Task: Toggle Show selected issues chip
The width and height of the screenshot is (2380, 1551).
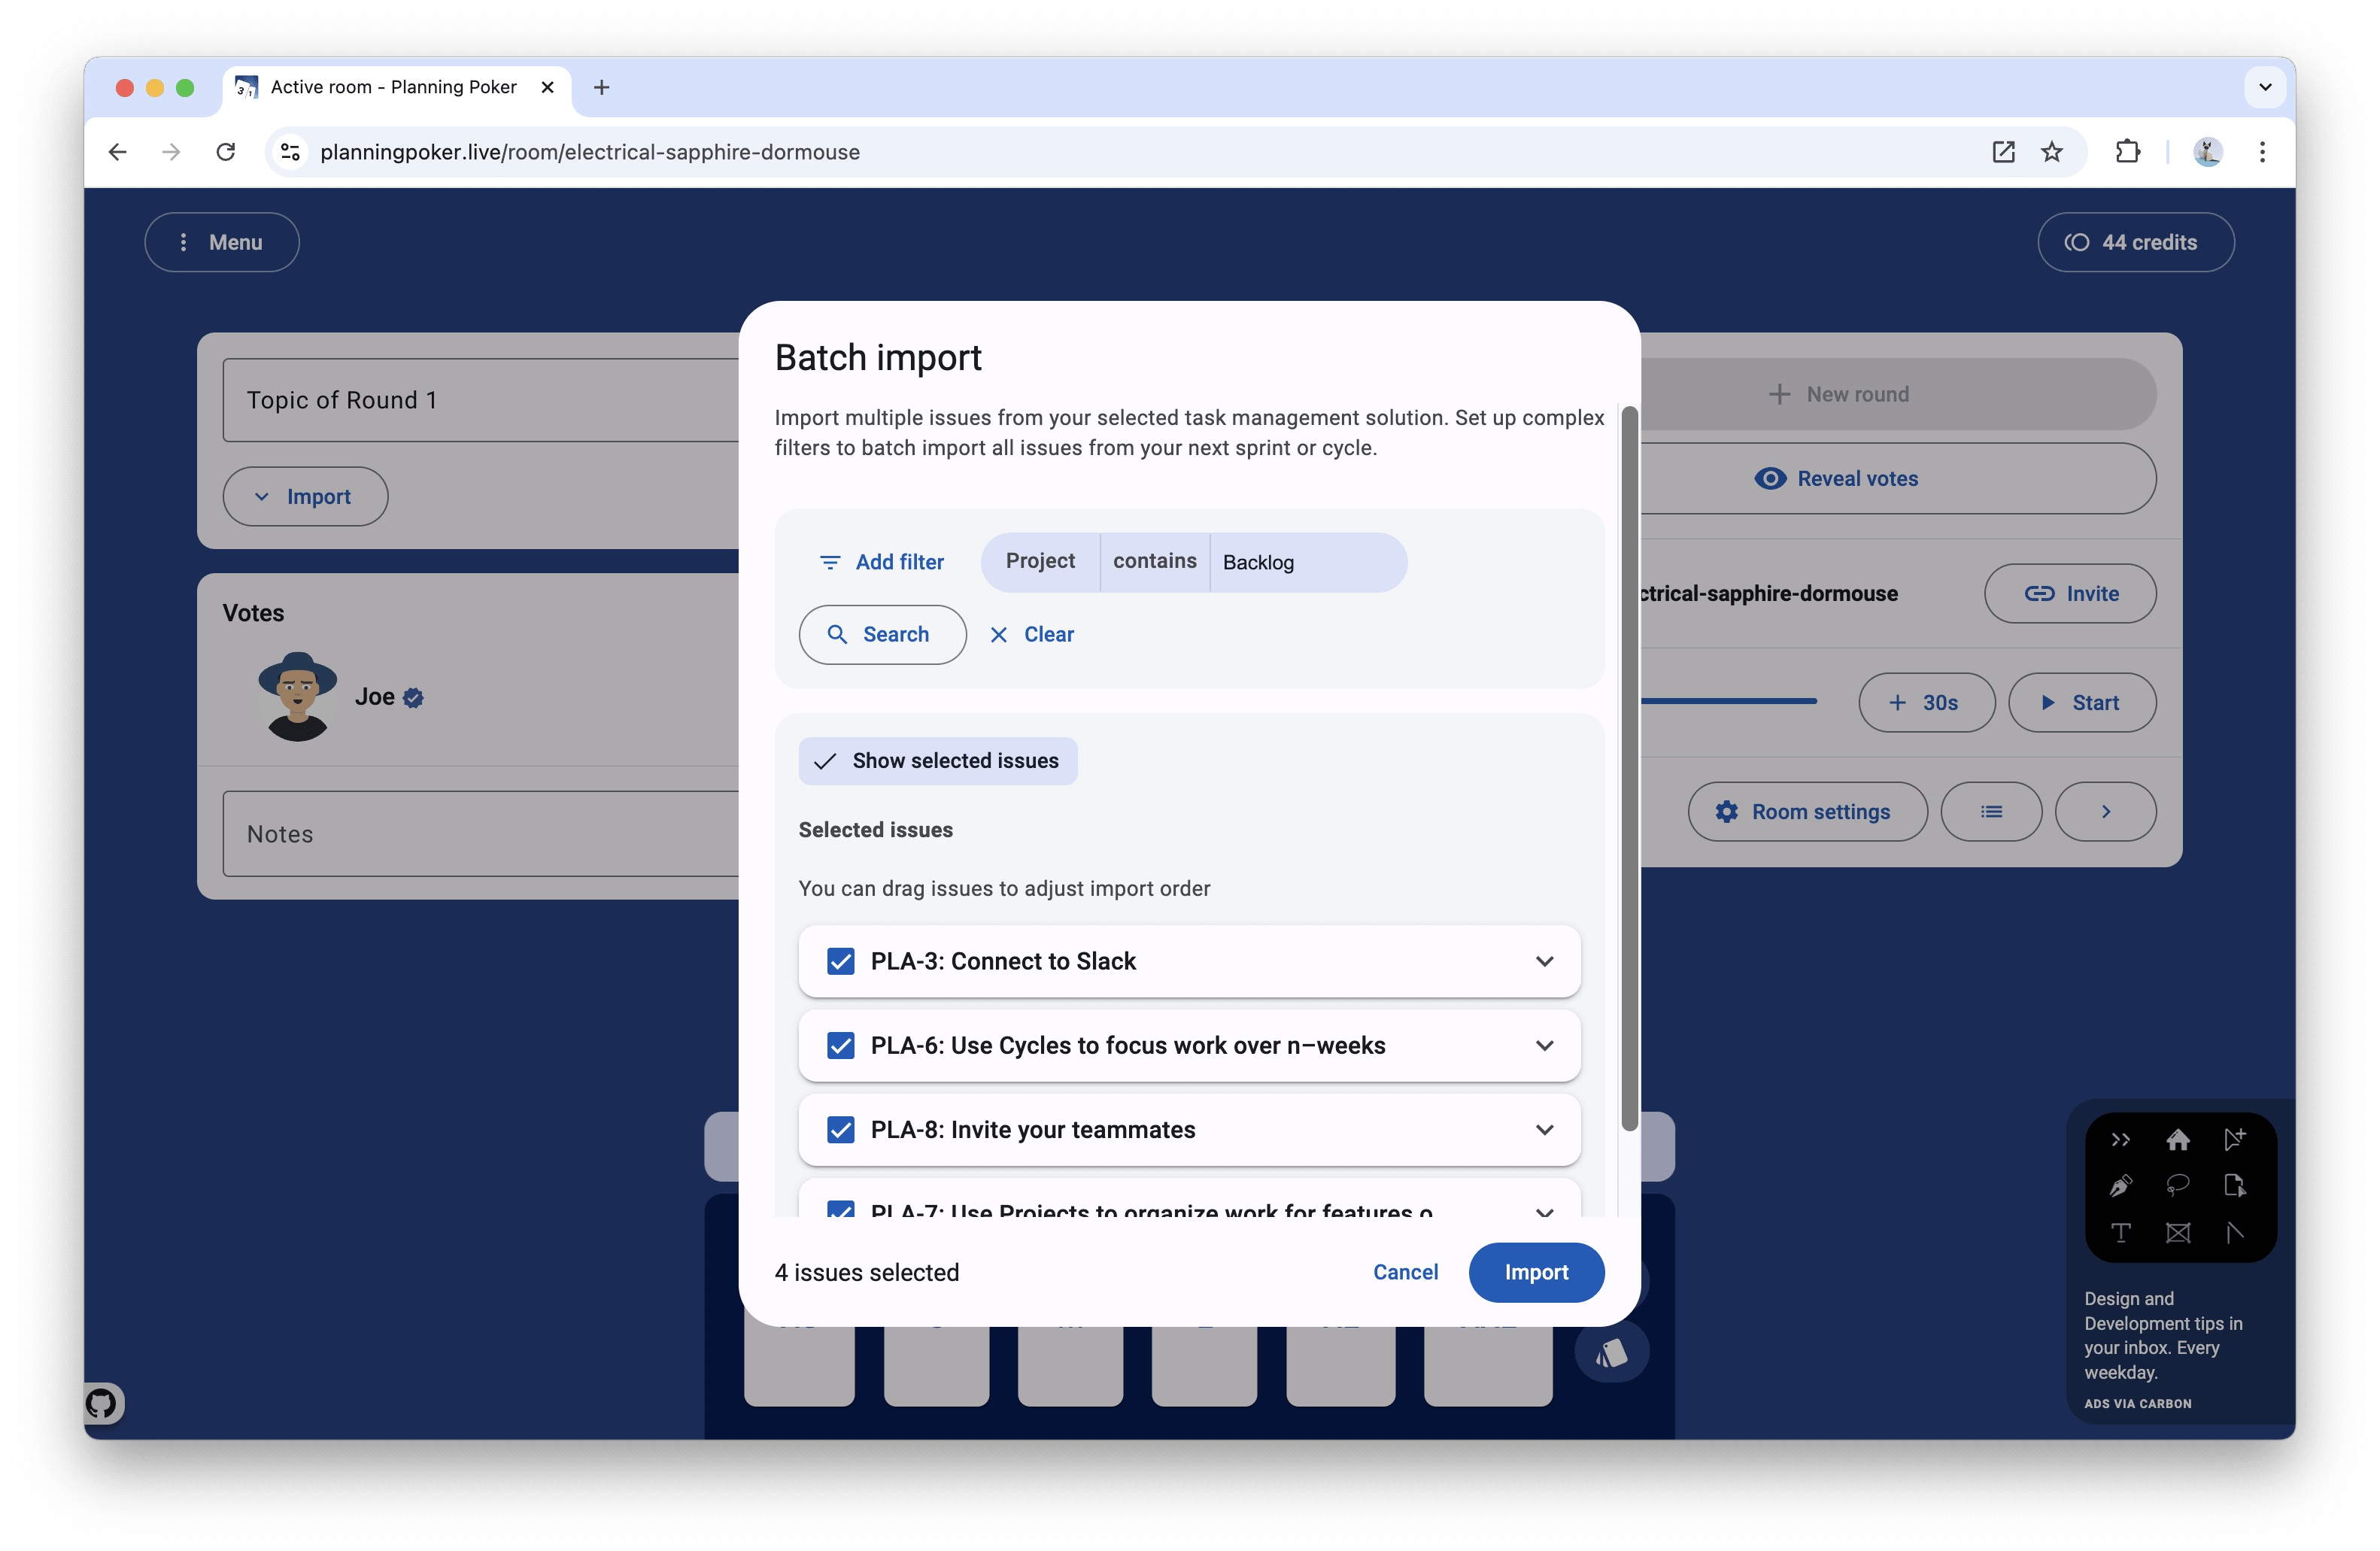Action: tap(937, 761)
